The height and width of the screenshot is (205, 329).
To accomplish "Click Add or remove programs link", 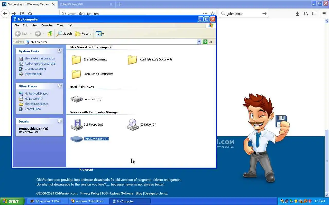I will point(40,64).
